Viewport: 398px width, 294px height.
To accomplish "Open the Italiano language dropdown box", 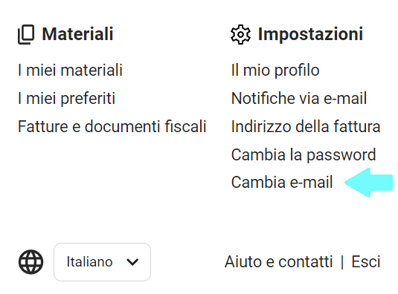I will (x=103, y=262).
